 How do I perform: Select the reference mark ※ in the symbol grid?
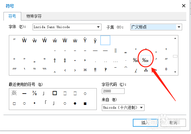tap(85, 70)
